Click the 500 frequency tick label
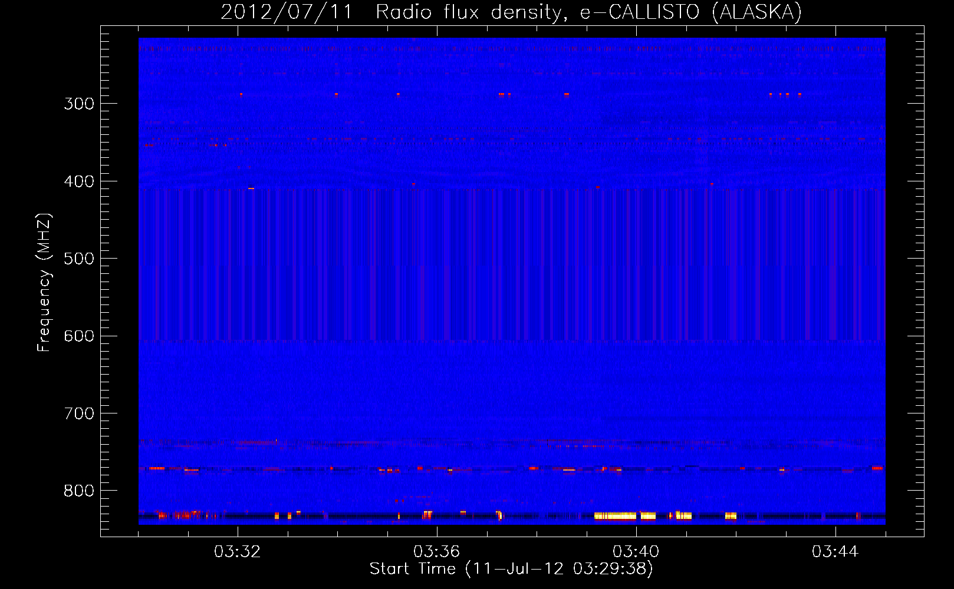This screenshot has height=589, width=954. click(x=79, y=259)
